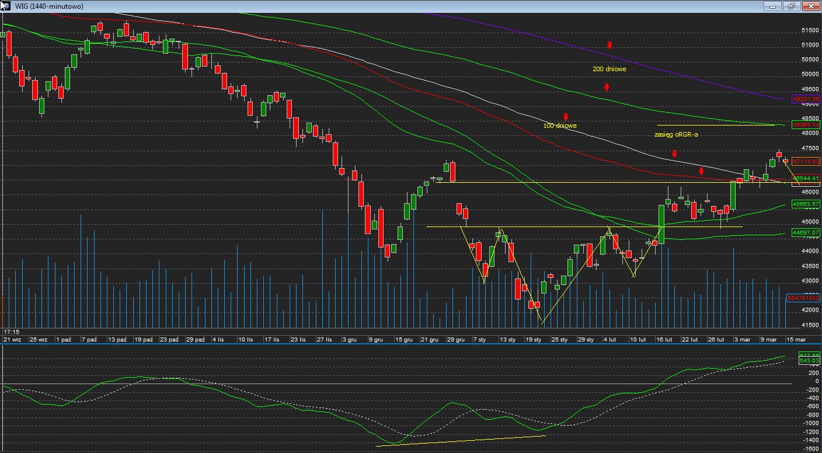The width and height of the screenshot is (822, 453).
Task: Click the purple 49231.58 price label
Action: pyautogui.click(x=806, y=99)
